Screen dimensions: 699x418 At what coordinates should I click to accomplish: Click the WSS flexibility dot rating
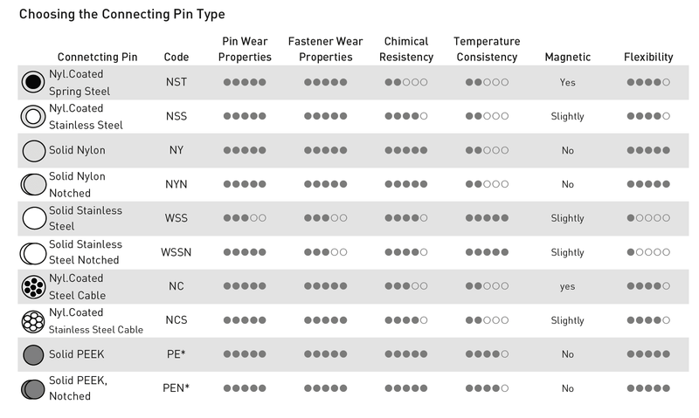click(648, 218)
